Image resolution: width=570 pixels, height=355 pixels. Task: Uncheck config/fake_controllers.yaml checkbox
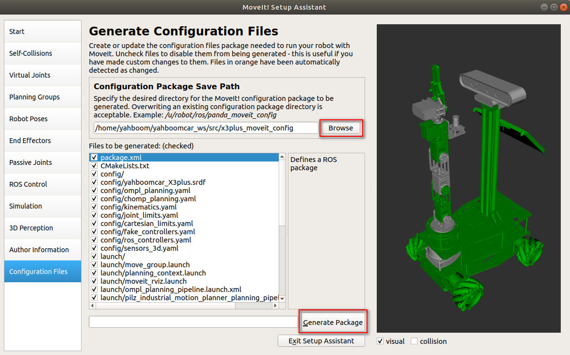[94, 232]
